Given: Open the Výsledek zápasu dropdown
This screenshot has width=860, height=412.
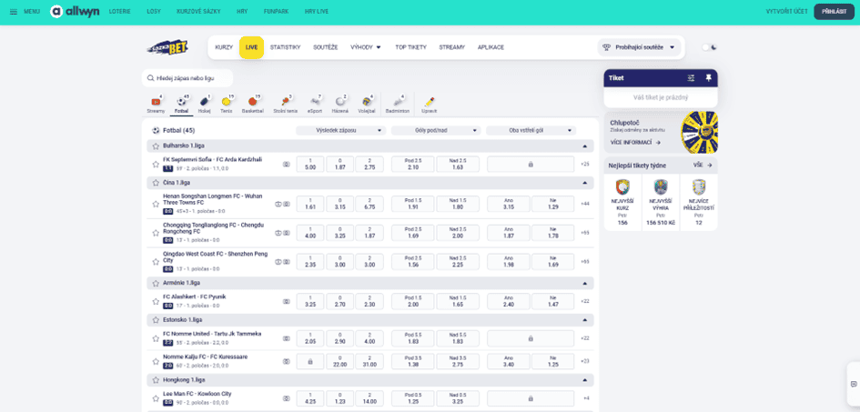Looking at the screenshot, I should tap(340, 130).
